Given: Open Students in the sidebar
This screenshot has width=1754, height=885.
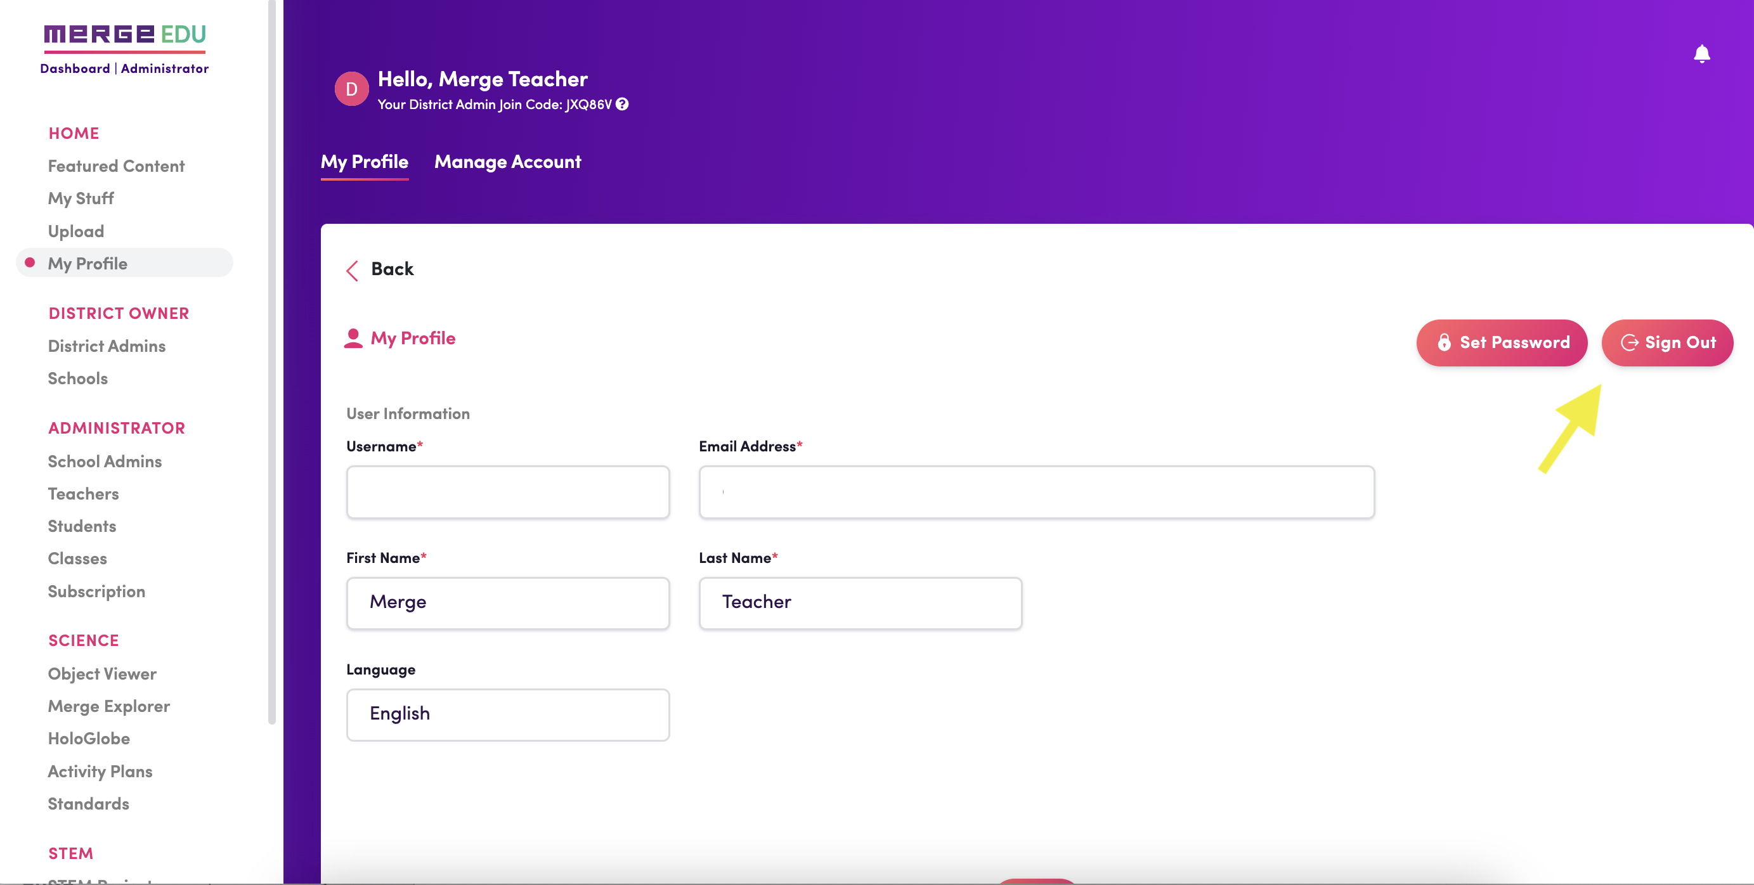Looking at the screenshot, I should 82,526.
